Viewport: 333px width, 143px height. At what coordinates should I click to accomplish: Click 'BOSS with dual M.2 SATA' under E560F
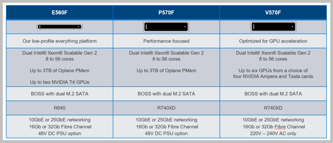[x=60, y=94]
